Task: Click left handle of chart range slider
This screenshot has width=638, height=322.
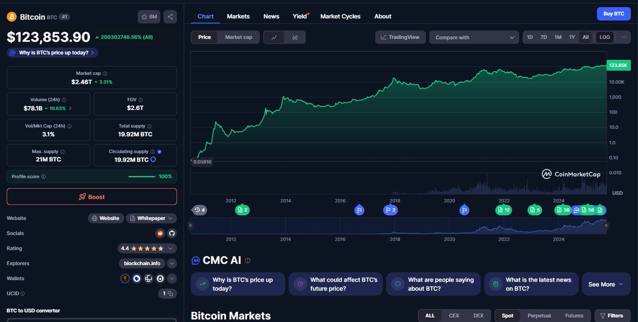Action: [190, 225]
